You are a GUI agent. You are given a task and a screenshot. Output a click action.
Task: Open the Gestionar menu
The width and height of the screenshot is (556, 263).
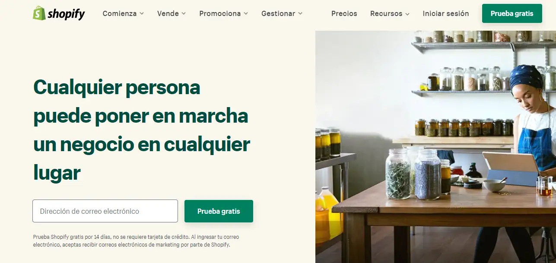pyautogui.click(x=282, y=13)
